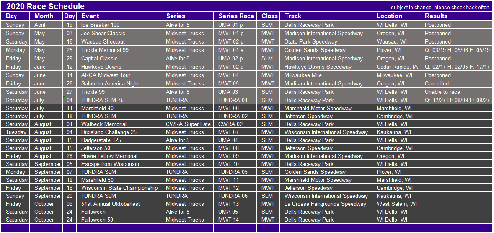Select the 'Track' column header
The width and height of the screenshot is (494, 233).
326,16
